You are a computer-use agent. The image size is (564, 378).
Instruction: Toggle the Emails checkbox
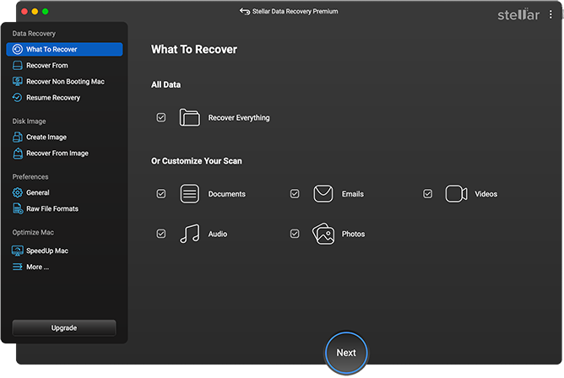pyautogui.click(x=295, y=194)
